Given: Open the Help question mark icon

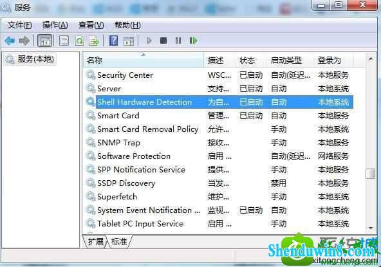Looking at the screenshot, I should (113, 41).
